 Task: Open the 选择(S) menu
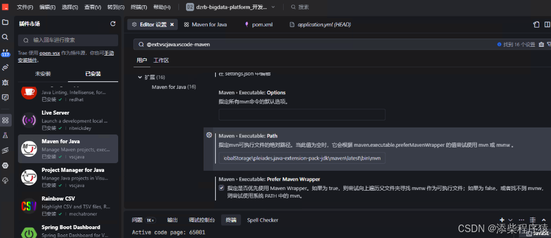[x=70, y=7]
